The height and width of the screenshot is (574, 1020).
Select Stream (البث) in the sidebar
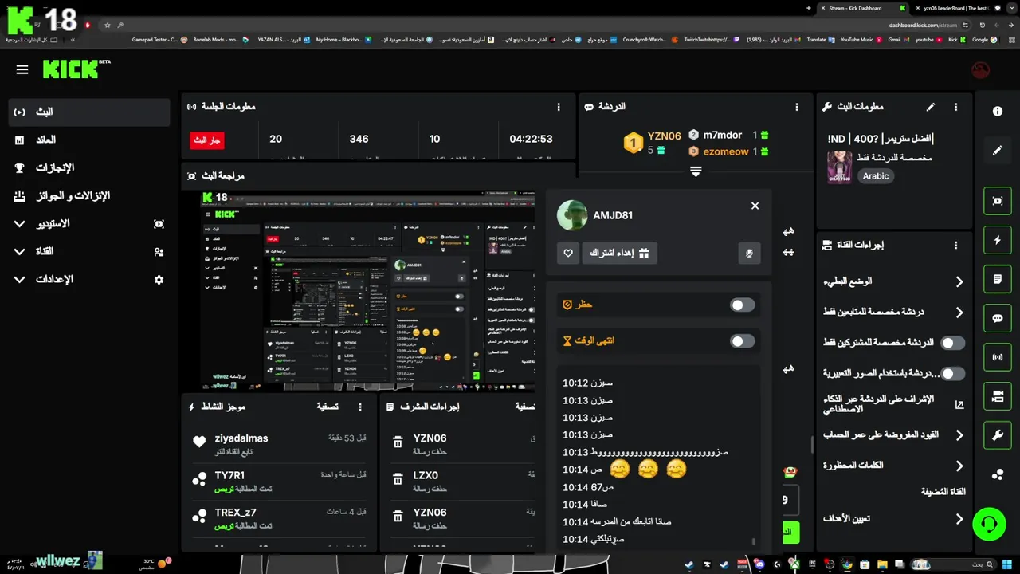pyautogui.click(x=89, y=112)
